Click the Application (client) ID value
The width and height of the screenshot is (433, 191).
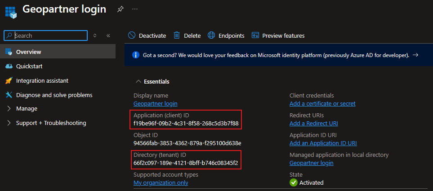coord(186,124)
